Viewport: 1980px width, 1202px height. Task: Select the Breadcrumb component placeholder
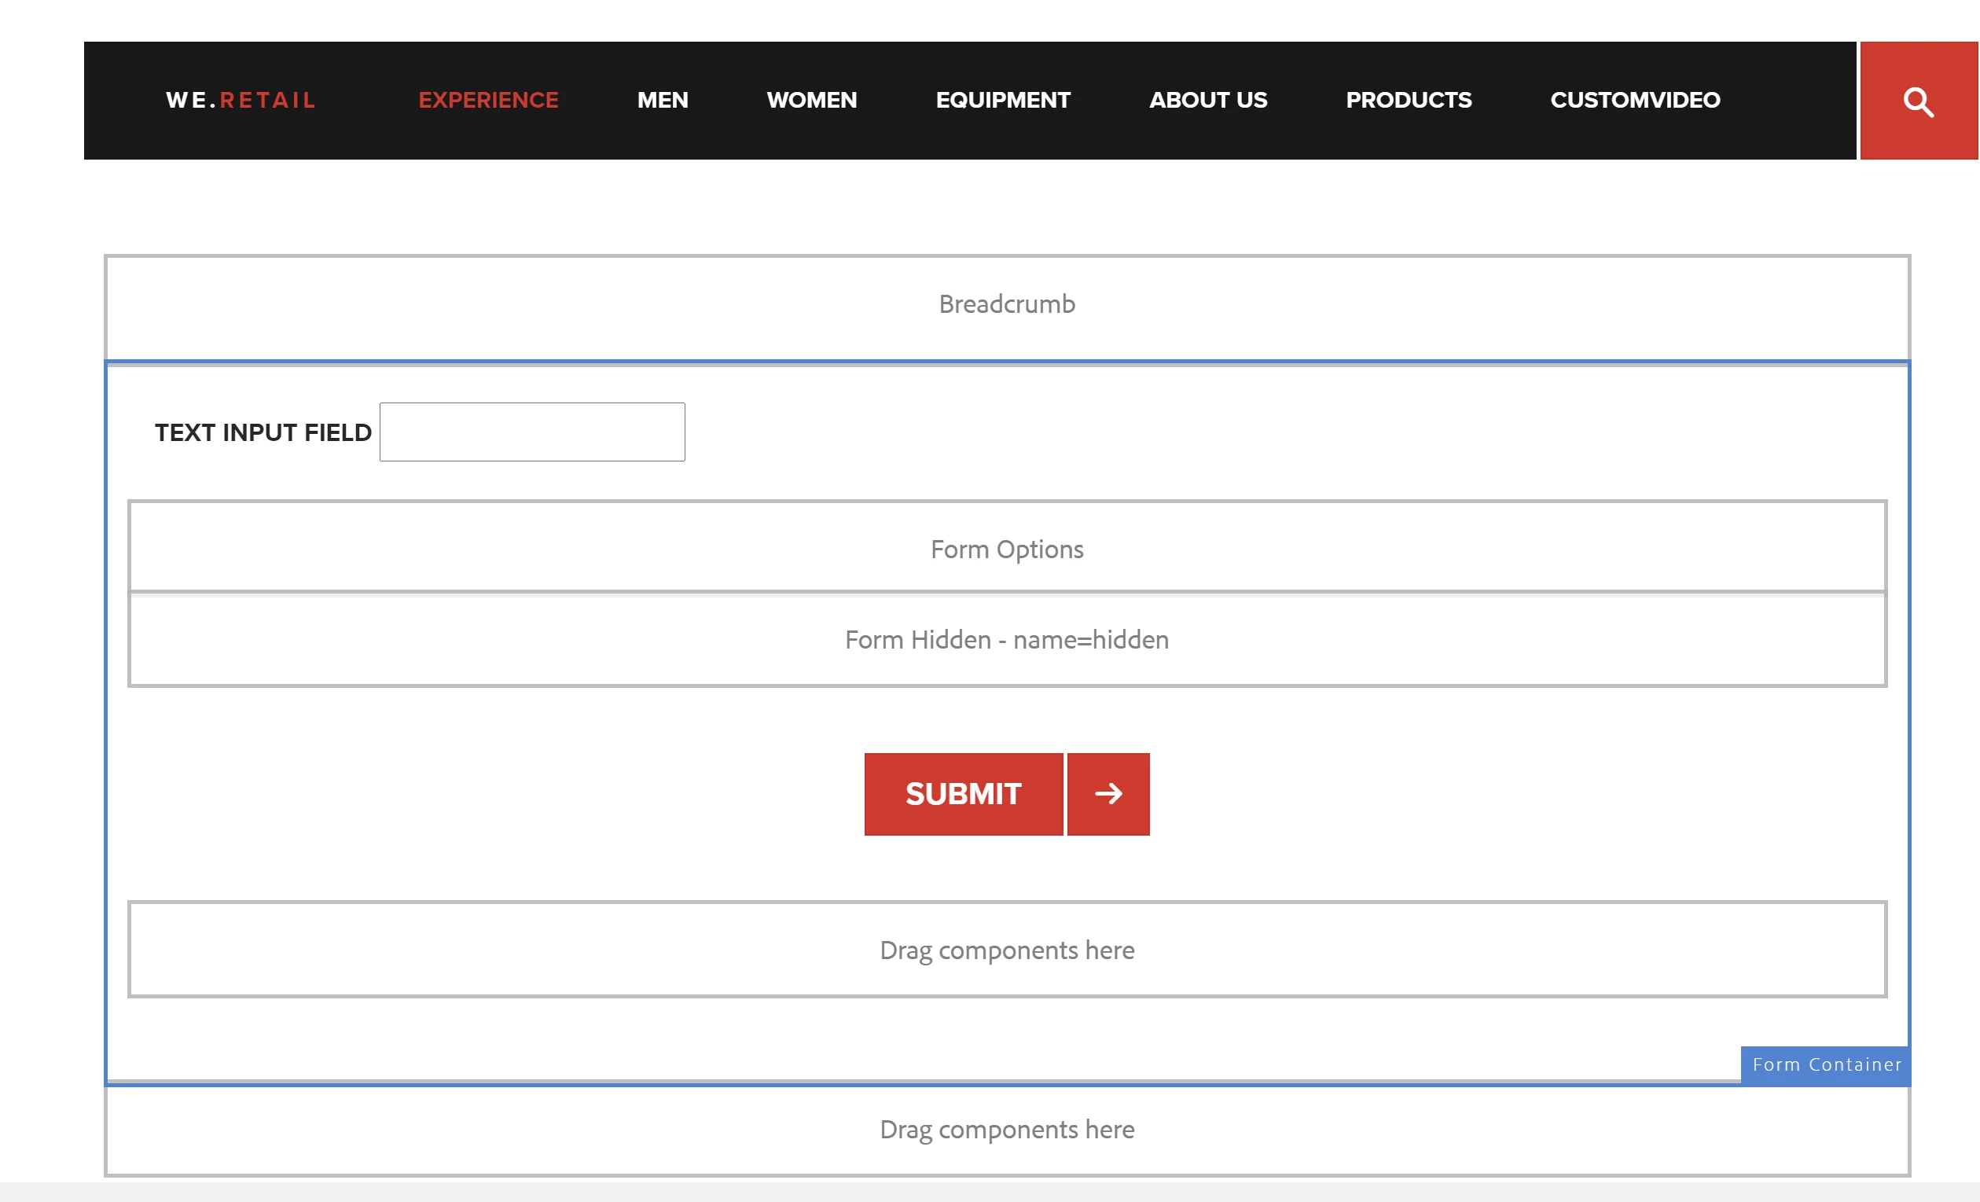pos(1006,305)
